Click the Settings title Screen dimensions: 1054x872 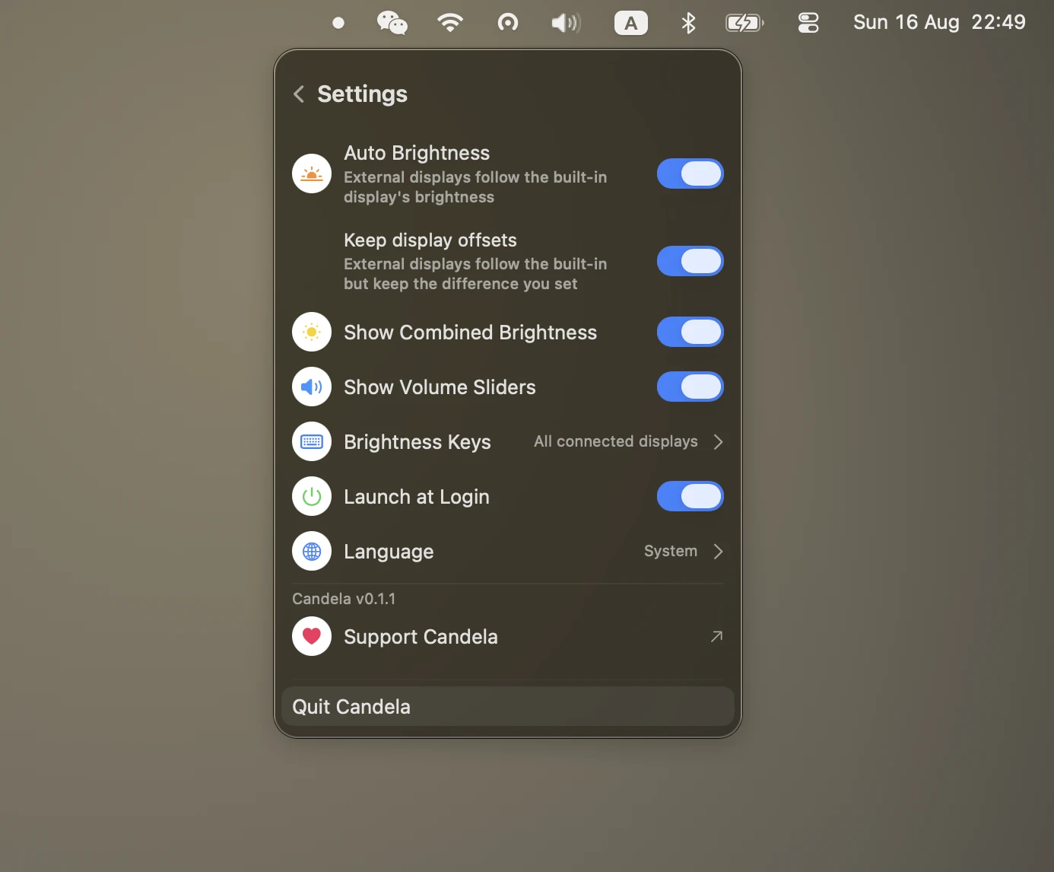coord(362,94)
